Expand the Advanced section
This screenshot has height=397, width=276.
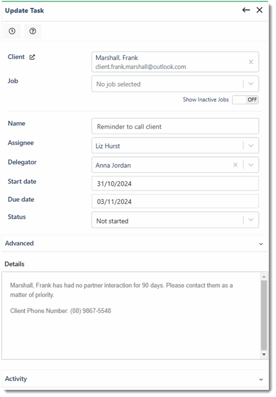pyautogui.click(x=134, y=243)
